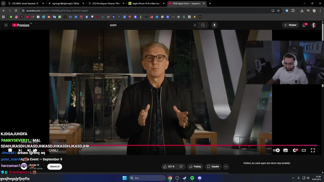
Task: Bookmark this page with the star icon
Action: coord(278,11)
